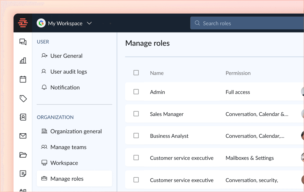Toggle the select-all checkbox in header

click(x=136, y=73)
